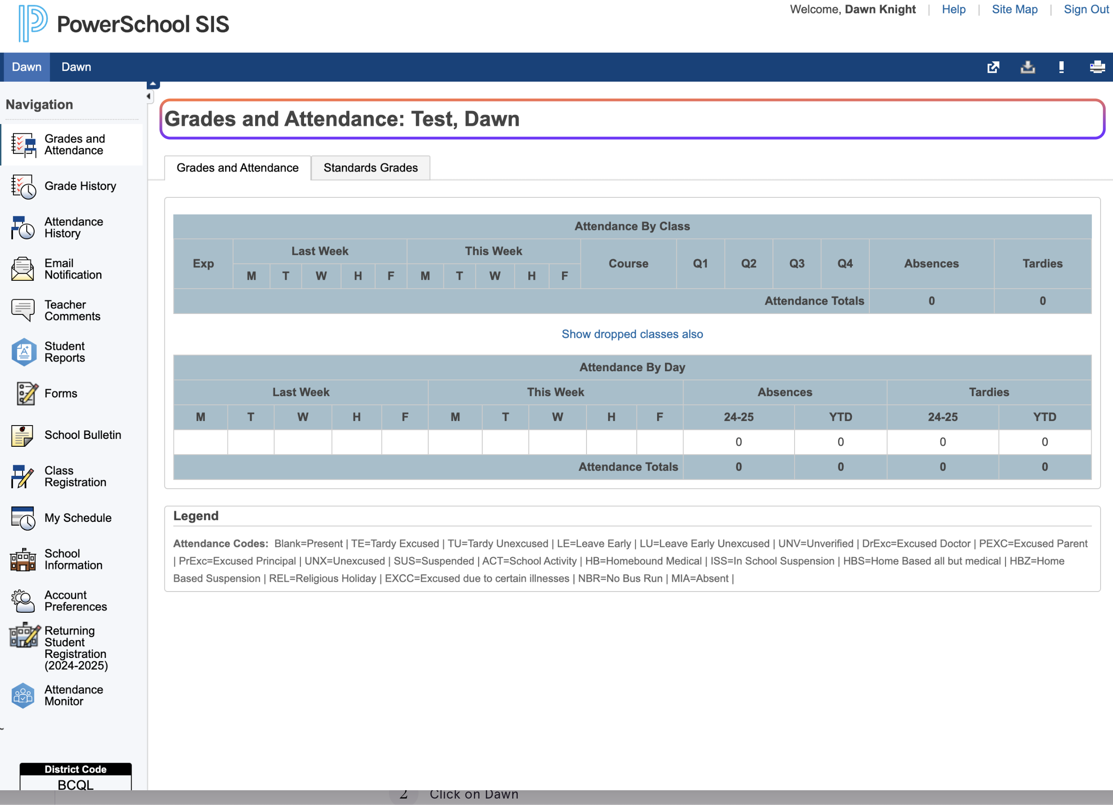This screenshot has width=1113, height=805.
Task: Switch to the Standards Grades tab
Action: [x=371, y=168]
